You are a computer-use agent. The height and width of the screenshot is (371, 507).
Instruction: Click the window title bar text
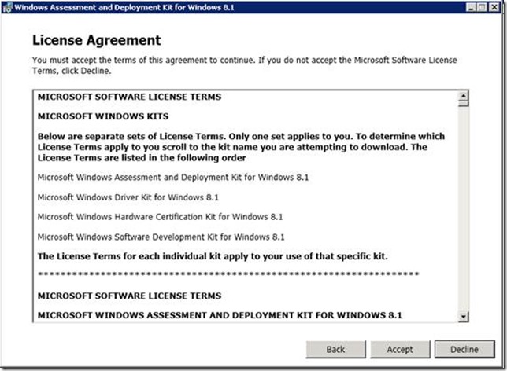click(118, 7)
